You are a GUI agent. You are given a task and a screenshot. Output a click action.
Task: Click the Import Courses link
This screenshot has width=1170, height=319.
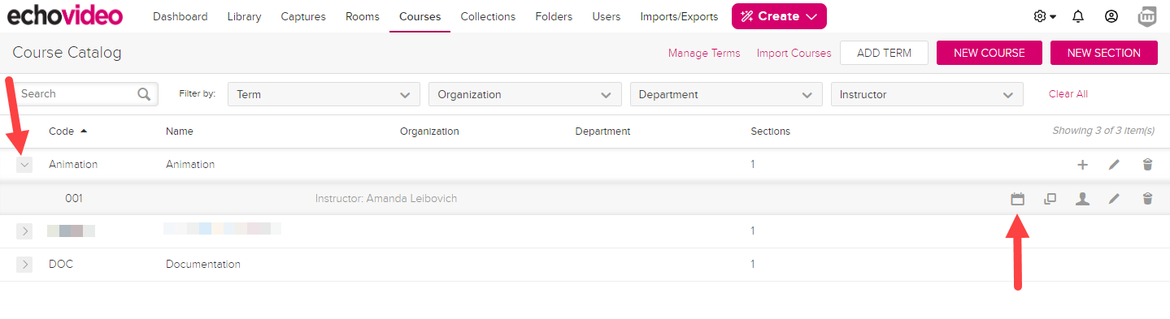(x=794, y=53)
